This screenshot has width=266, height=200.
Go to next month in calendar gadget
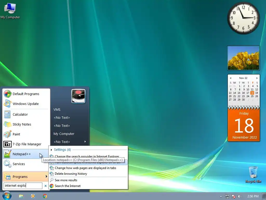[257, 78]
